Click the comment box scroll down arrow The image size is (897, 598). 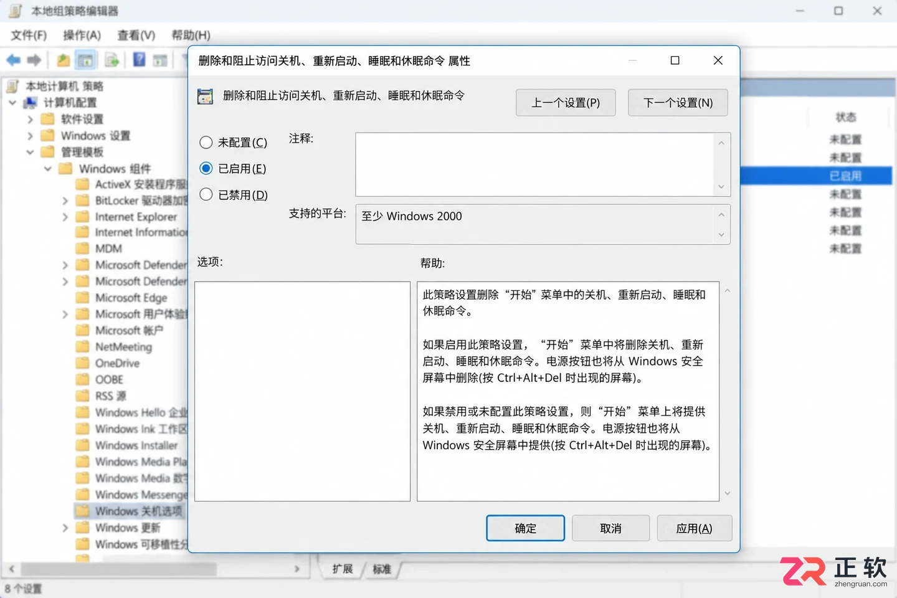click(721, 187)
